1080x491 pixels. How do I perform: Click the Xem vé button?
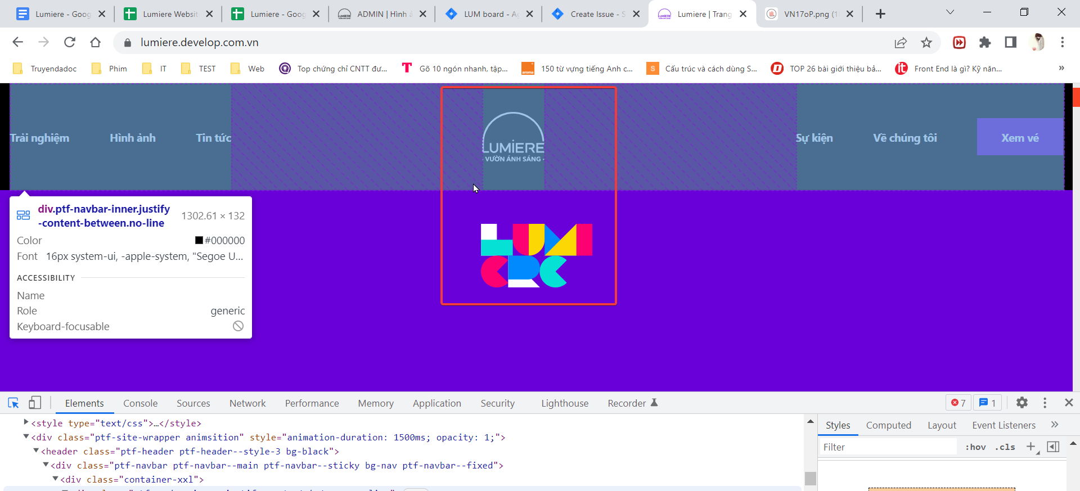(x=1020, y=137)
